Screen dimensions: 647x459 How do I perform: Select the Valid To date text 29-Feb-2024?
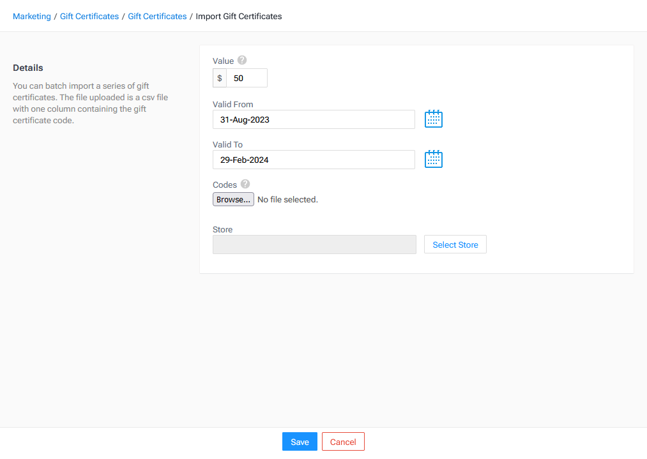coord(246,159)
